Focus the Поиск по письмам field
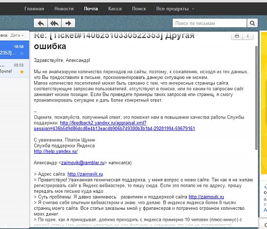The height and width of the screenshot is (229, 267). [x=210, y=23]
